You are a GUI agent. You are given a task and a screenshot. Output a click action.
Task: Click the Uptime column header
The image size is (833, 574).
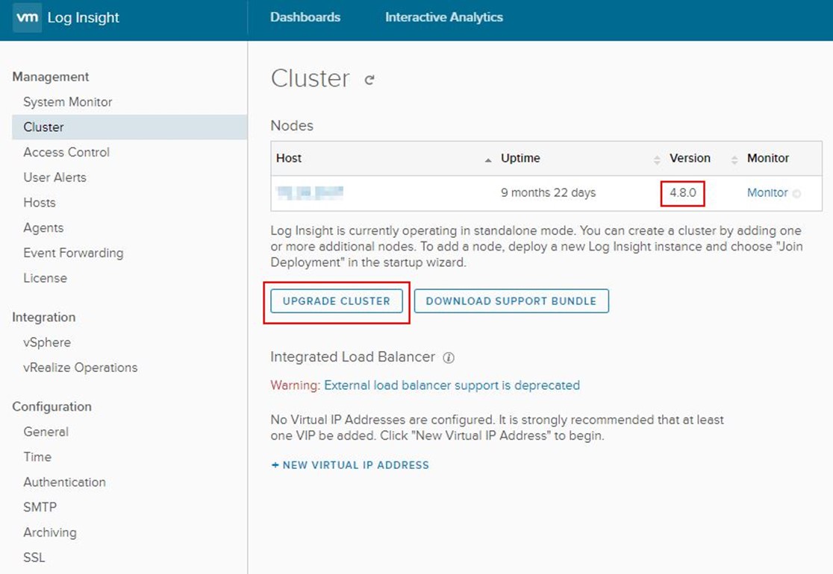(520, 158)
